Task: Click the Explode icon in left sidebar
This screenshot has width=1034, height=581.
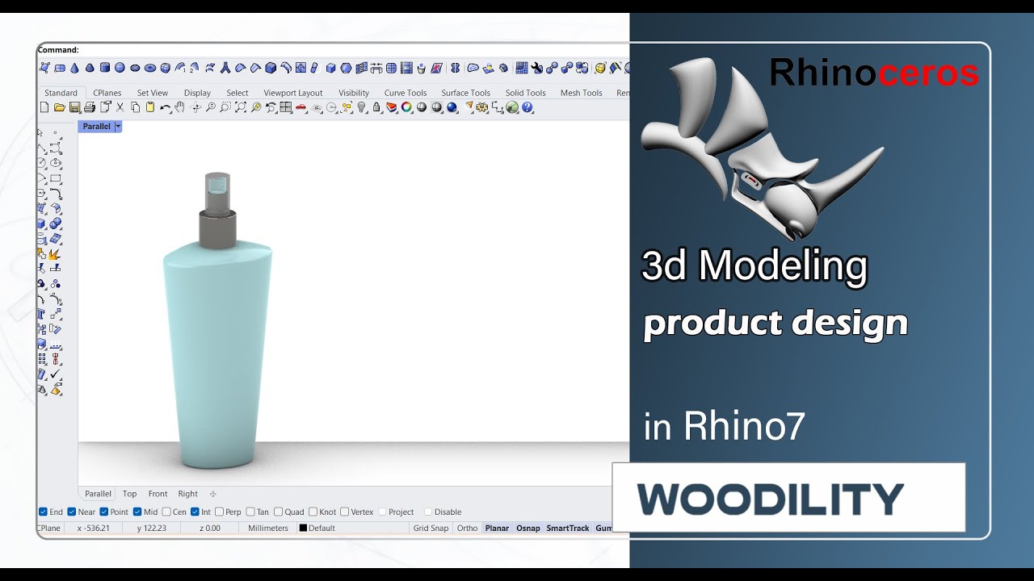Action: (56, 255)
